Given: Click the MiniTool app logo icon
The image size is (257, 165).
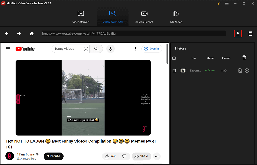Looking at the screenshot, I should [3, 3].
